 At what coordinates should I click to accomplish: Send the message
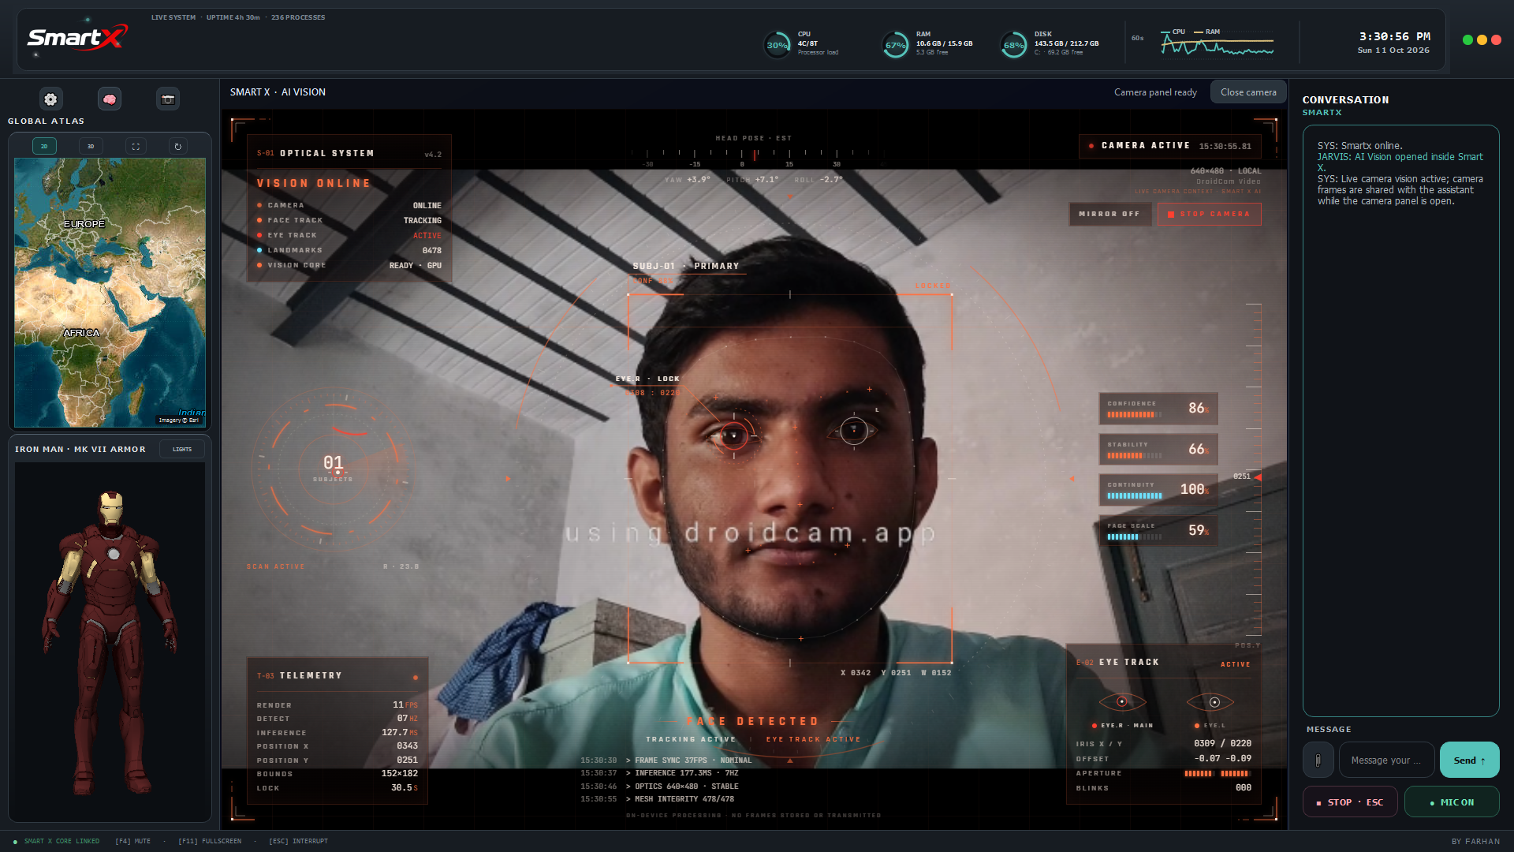[1469, 760]
